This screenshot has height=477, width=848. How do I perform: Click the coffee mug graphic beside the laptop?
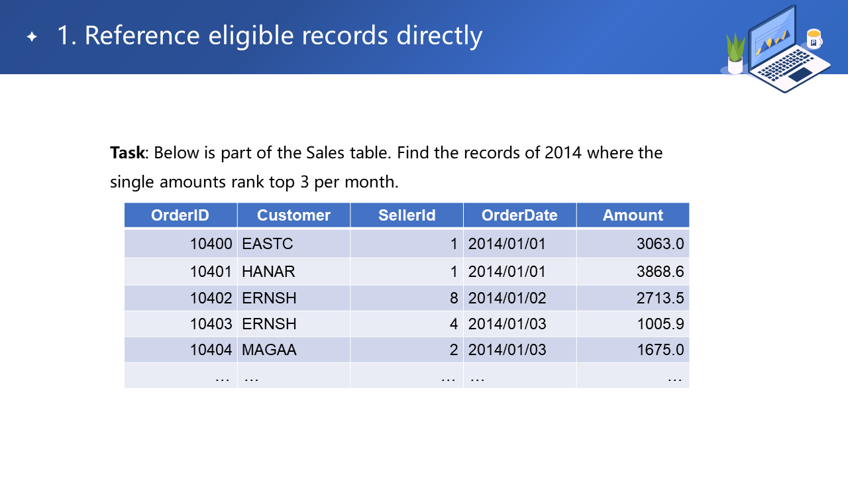pos(814,39)
